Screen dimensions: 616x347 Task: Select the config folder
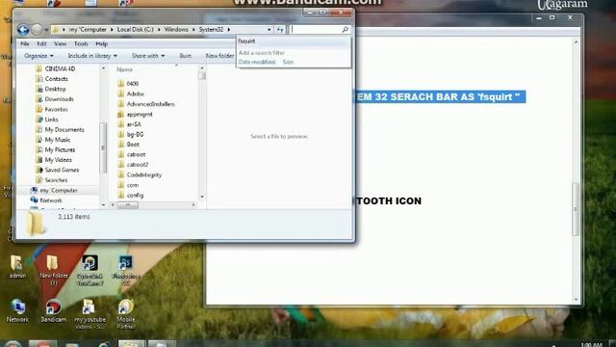pyautogui.click(x=135, y=195)
